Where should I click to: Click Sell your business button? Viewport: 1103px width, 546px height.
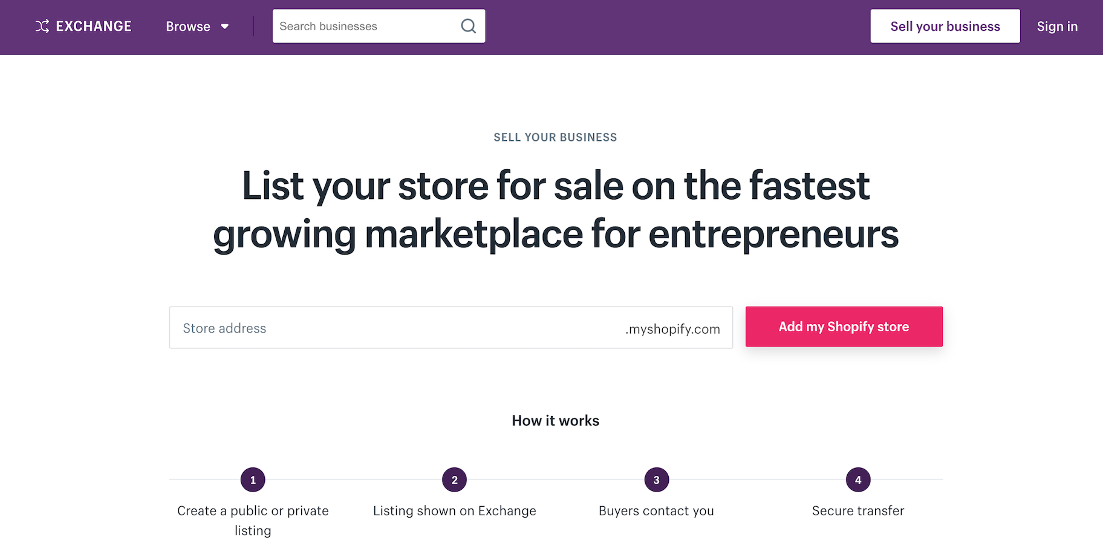click(x=945, y=26)
